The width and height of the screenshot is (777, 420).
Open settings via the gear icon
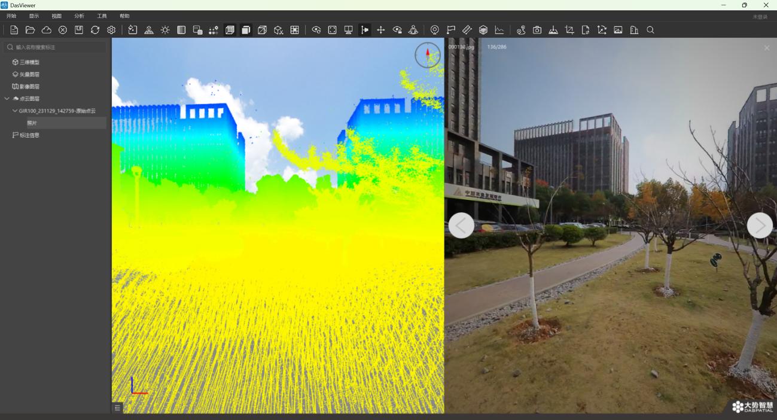point(111,30)
